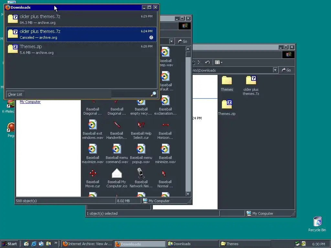Select Baseball menu popup.wav file
The height and width of the screenshot is (248, 331).
[141, 154]
